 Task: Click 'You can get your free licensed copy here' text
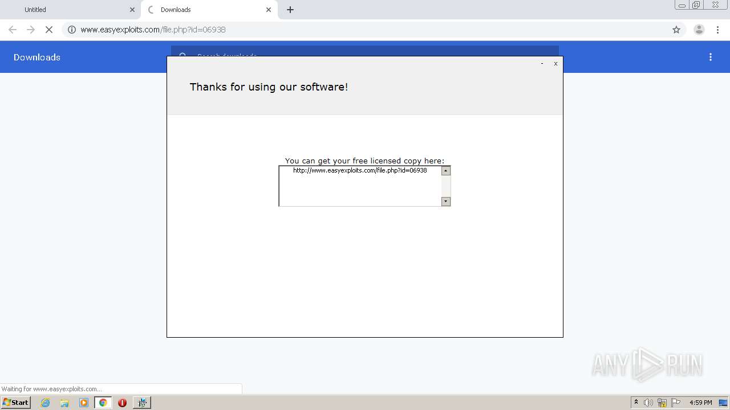pyautogui.click(x=364, y=161)
